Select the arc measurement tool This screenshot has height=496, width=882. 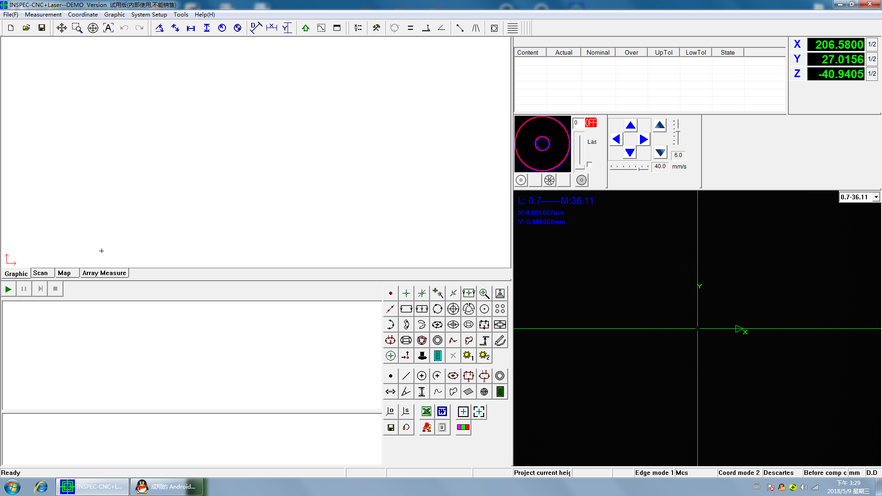(390, 324)
